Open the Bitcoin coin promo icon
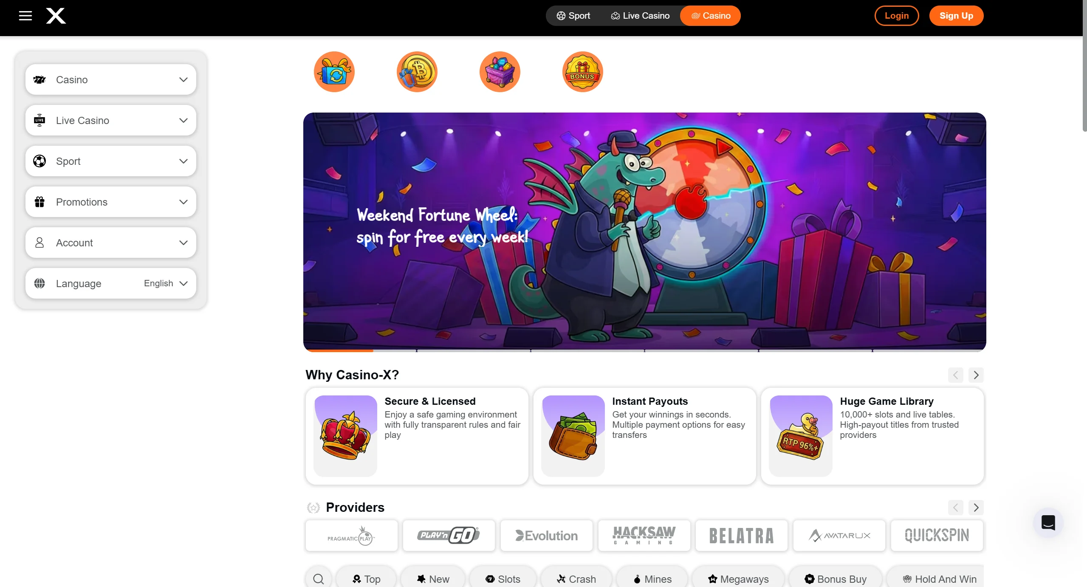Viewport: 1087px width, 587px height. pos(417,72)
